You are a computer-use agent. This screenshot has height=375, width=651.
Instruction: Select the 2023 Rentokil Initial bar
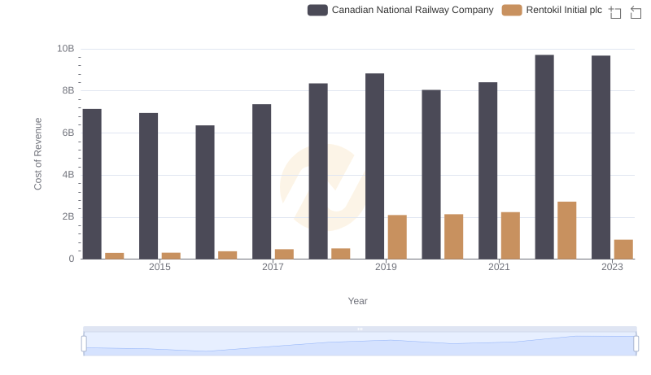pos(623,249)
